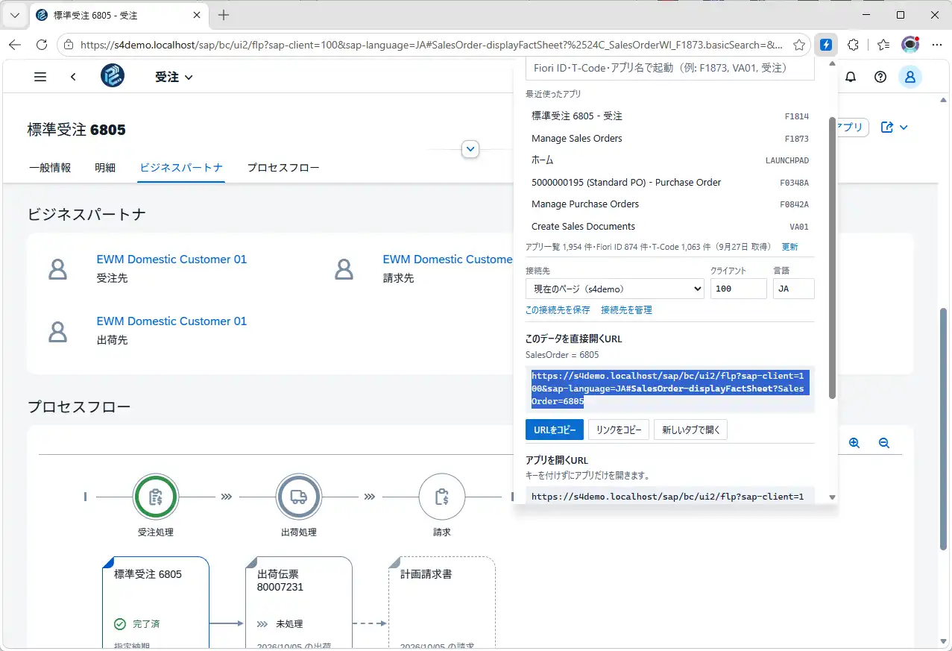Expand the collapsed header with the chevron button
This screenshot has width=952, height=651.
pyautogui.click(x=470, y=149)
